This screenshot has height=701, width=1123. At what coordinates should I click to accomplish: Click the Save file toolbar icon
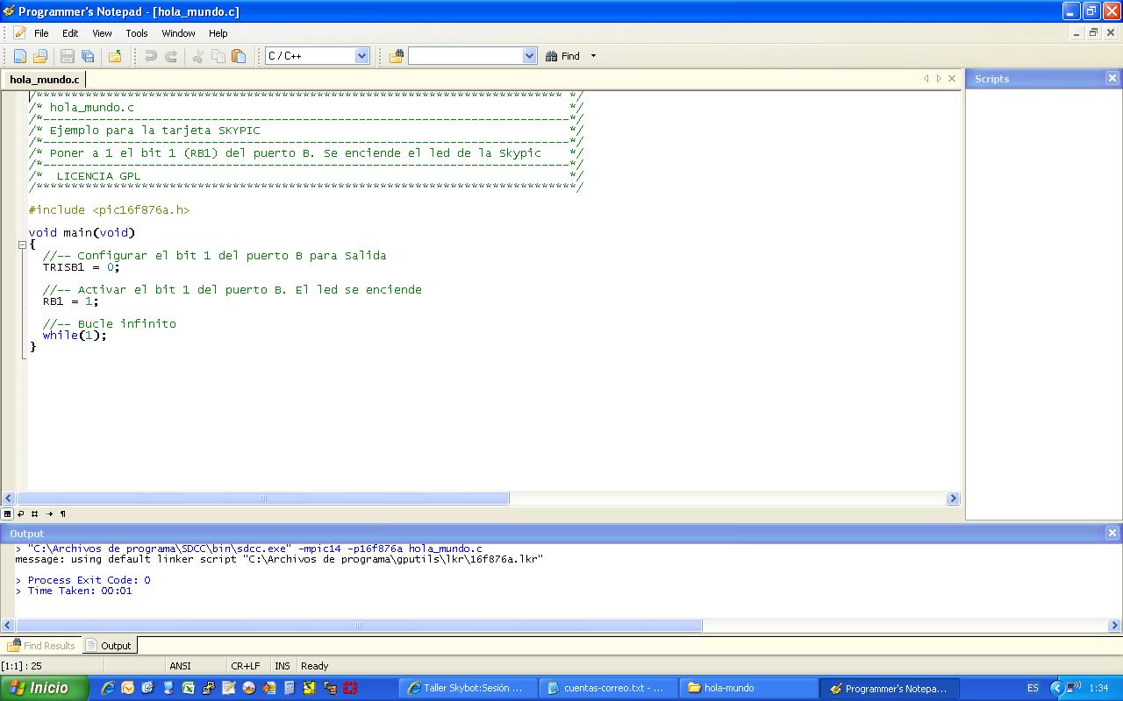tap(68, 56)
